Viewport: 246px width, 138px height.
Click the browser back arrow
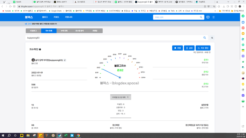tap(2, 7)
